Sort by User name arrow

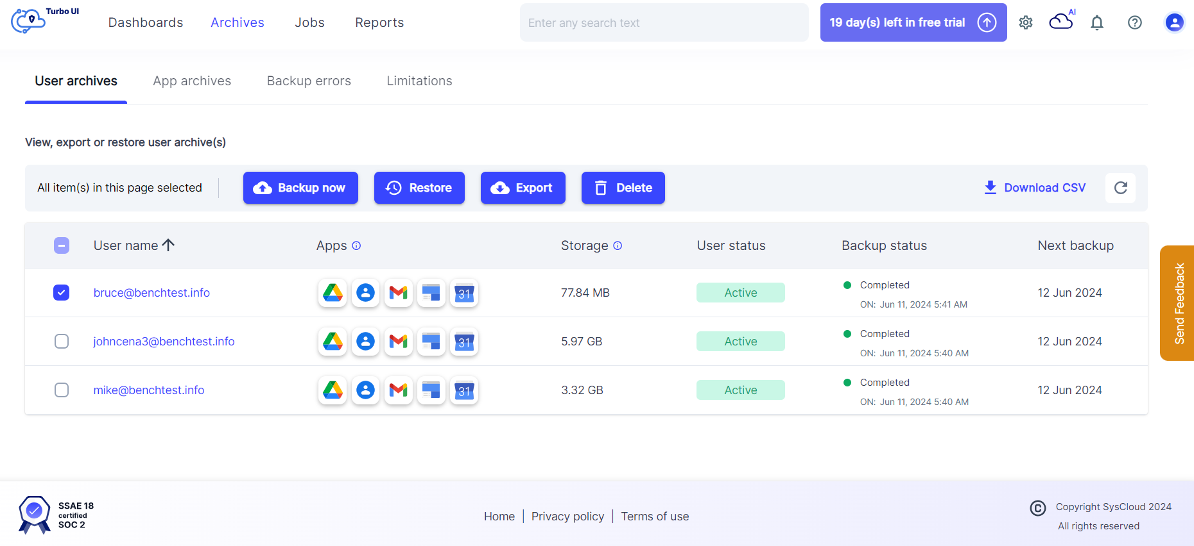169,245
